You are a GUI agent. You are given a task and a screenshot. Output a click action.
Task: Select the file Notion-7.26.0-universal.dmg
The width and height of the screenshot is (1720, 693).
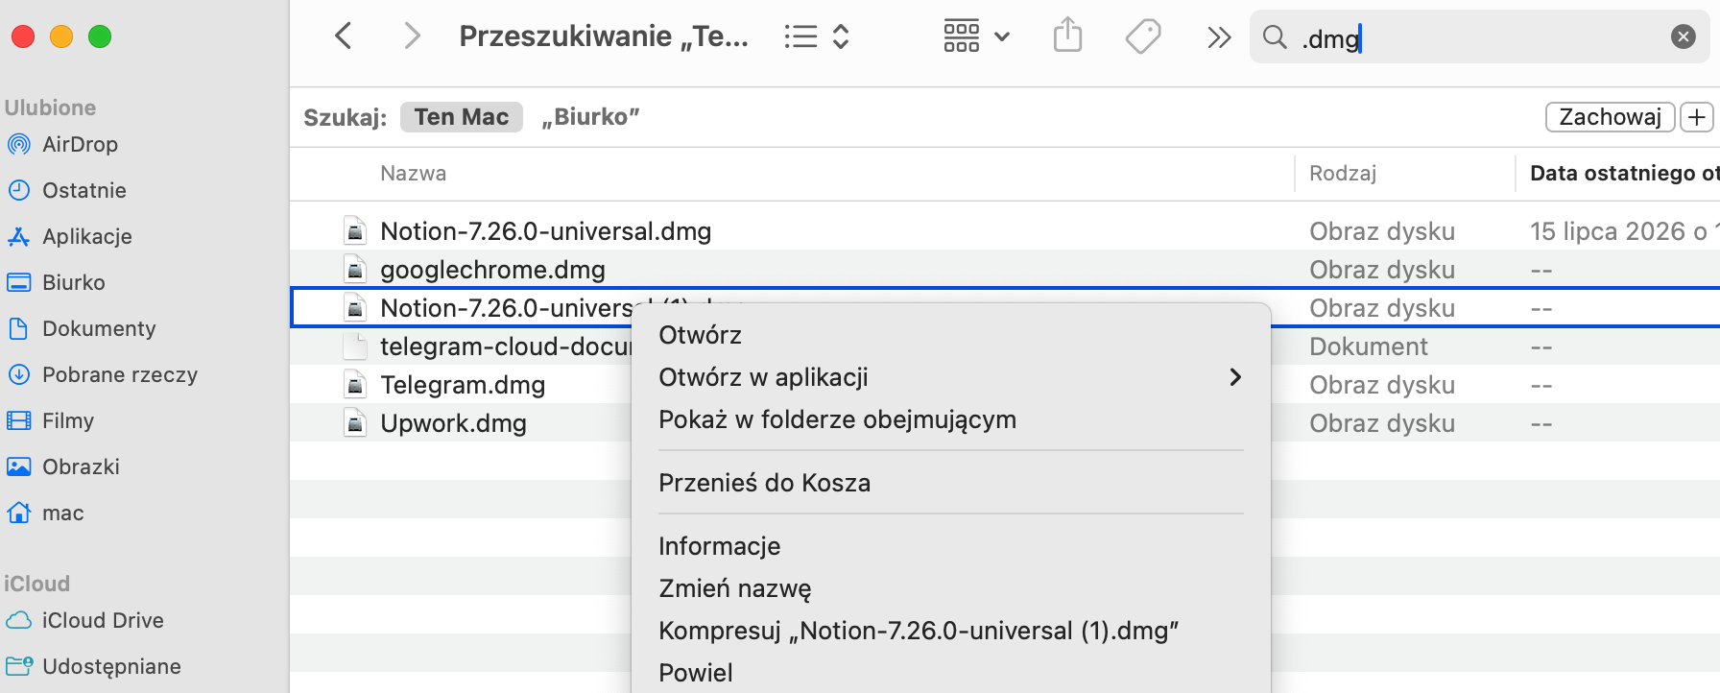click(x=545, y=231)
